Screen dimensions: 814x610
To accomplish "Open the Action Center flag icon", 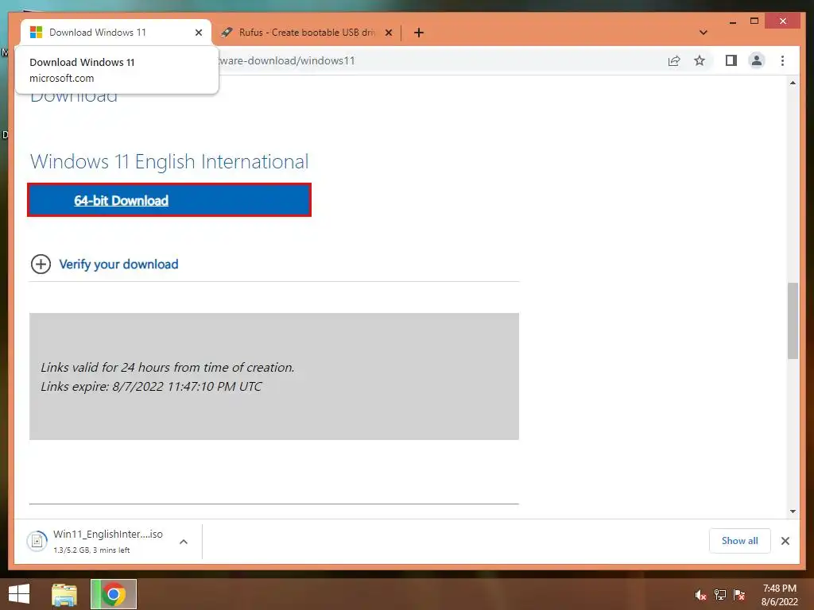I will [x=738, y=595].
